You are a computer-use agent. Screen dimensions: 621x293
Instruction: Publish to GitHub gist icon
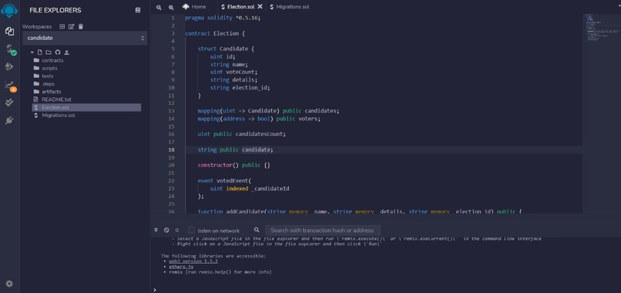tap(58, 52)
